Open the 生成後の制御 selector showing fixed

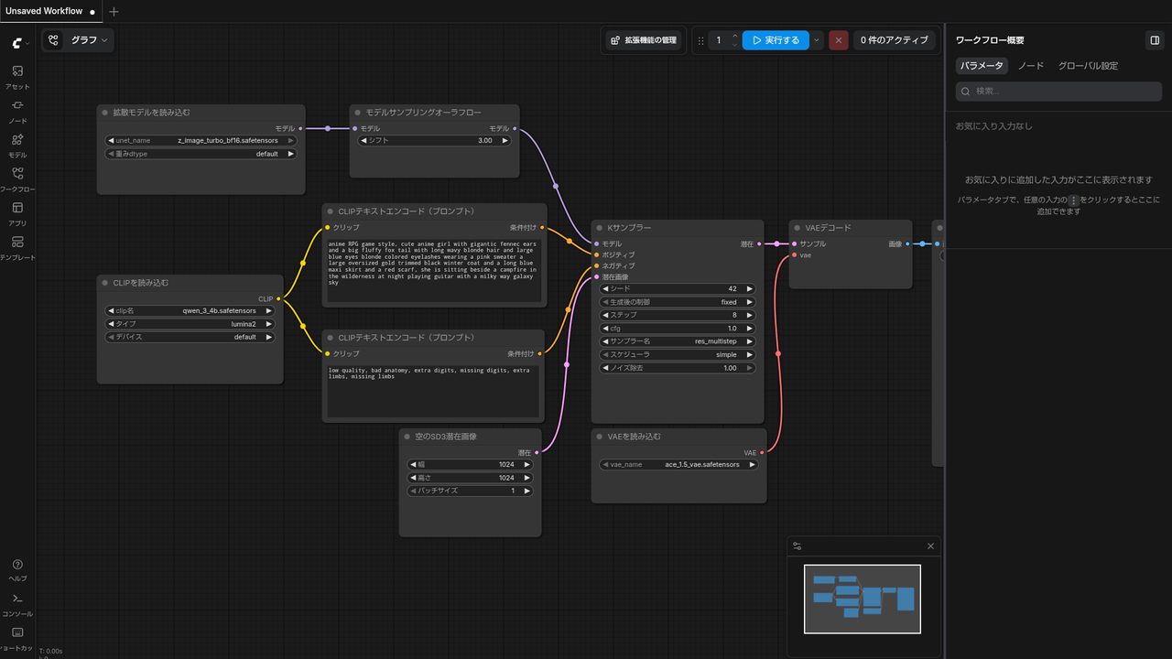point(678,302)
